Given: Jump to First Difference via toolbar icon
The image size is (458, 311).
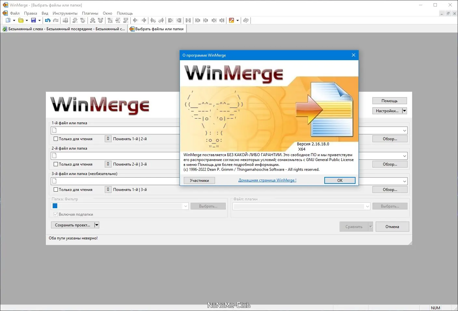Looking at the screenshot, I should pos(110,20).
